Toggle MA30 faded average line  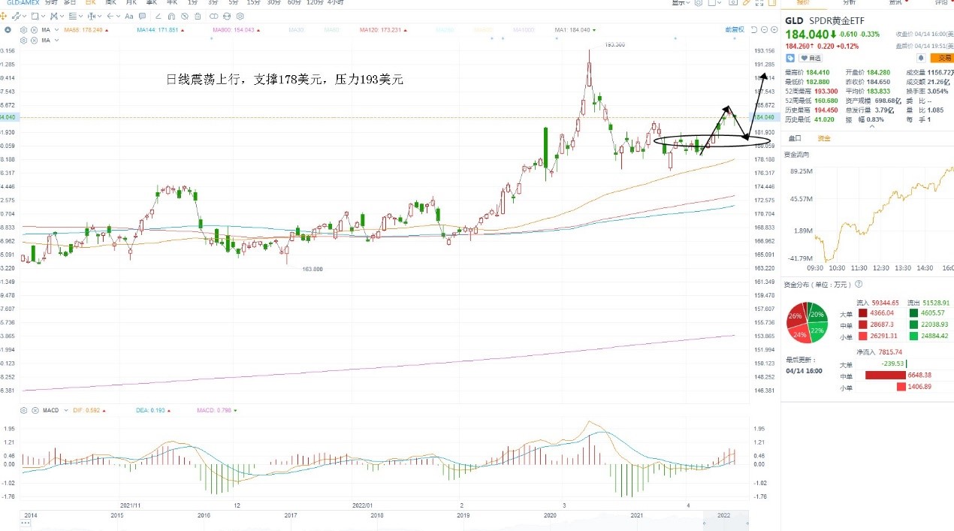point(297,30)
